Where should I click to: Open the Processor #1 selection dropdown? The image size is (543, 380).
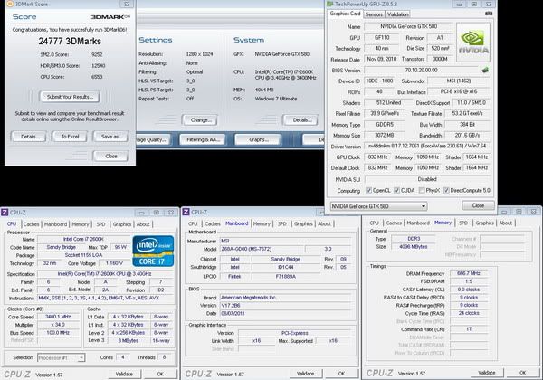pyautogui.click(x=61, y=357)
